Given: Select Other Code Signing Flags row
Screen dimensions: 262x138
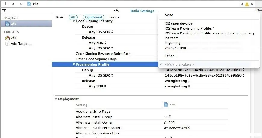Looking at the screenshot, I should click(96, 59).
